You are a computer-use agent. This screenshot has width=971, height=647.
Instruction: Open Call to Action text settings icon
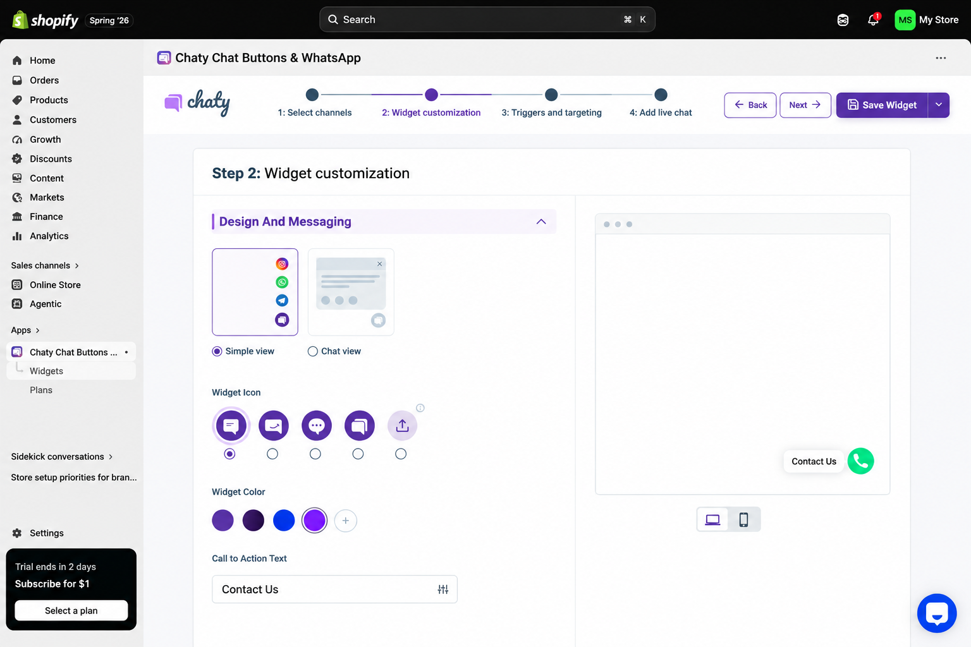tap(443, 590)
